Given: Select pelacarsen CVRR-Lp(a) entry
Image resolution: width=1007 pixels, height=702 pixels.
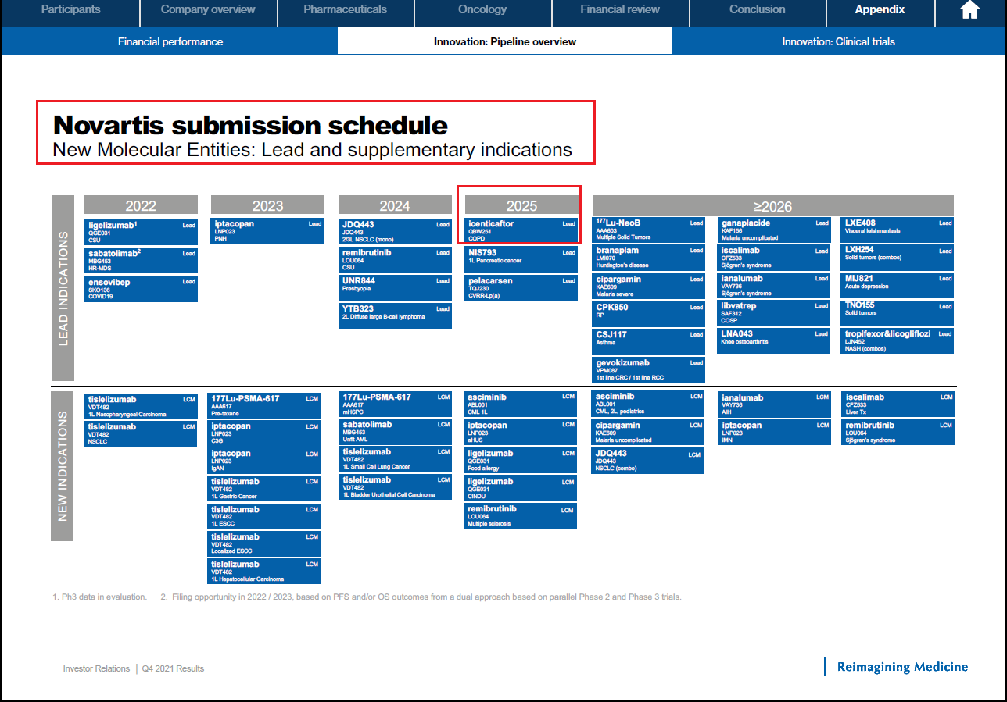Looking at the screenshot, I should [x=521, y=287].
